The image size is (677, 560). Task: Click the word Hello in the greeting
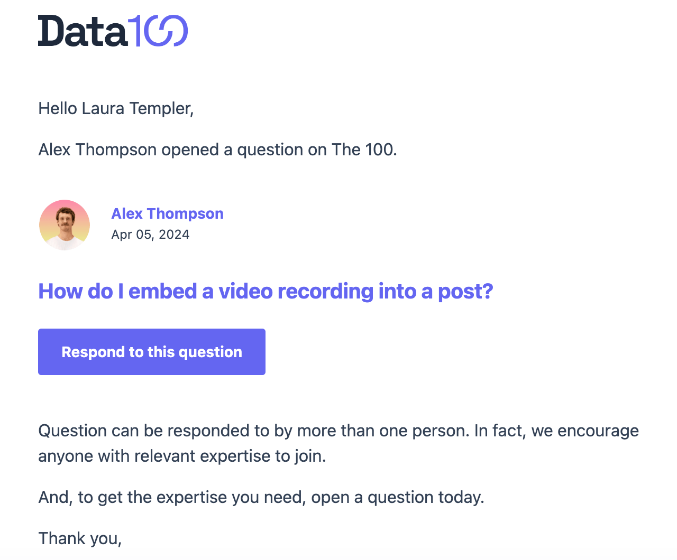click(58, 108)
